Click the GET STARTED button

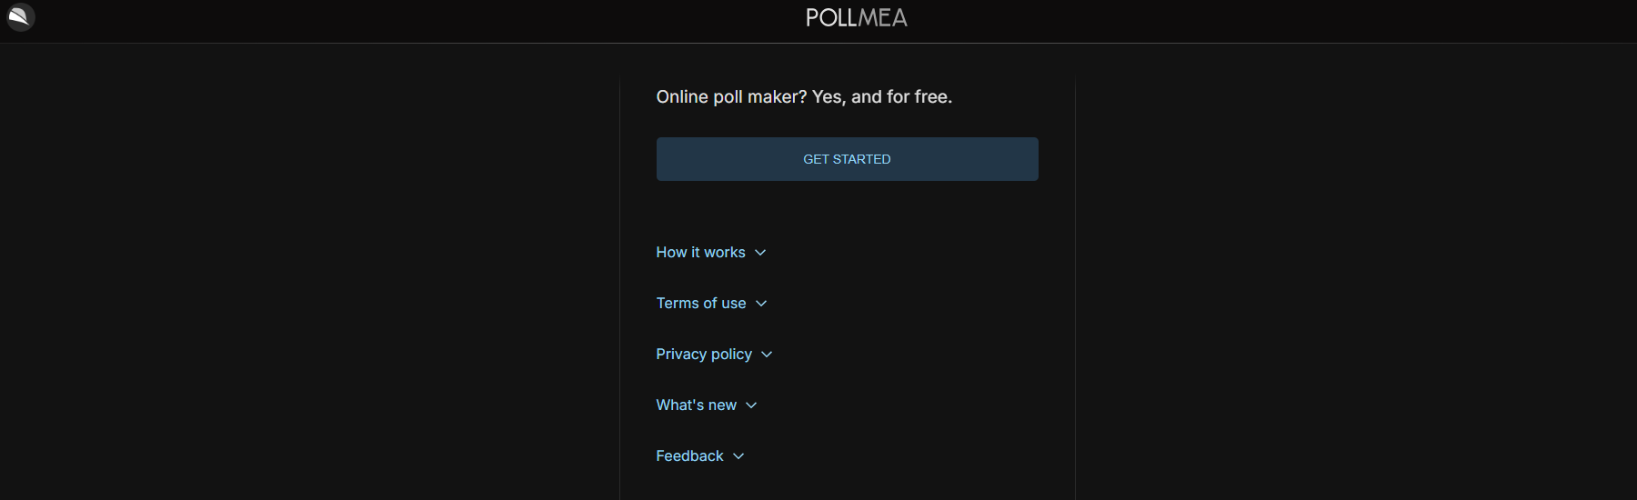848,159
